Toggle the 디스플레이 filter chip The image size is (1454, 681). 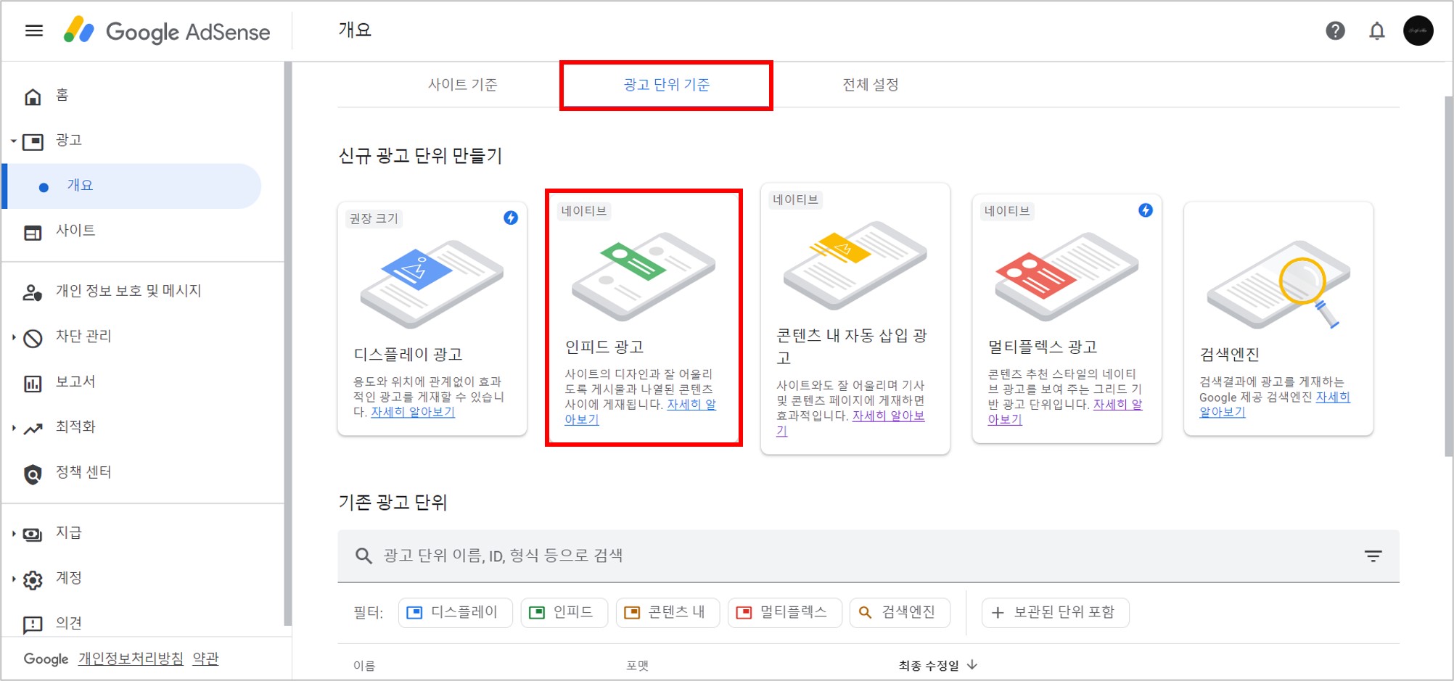[455, 612]
